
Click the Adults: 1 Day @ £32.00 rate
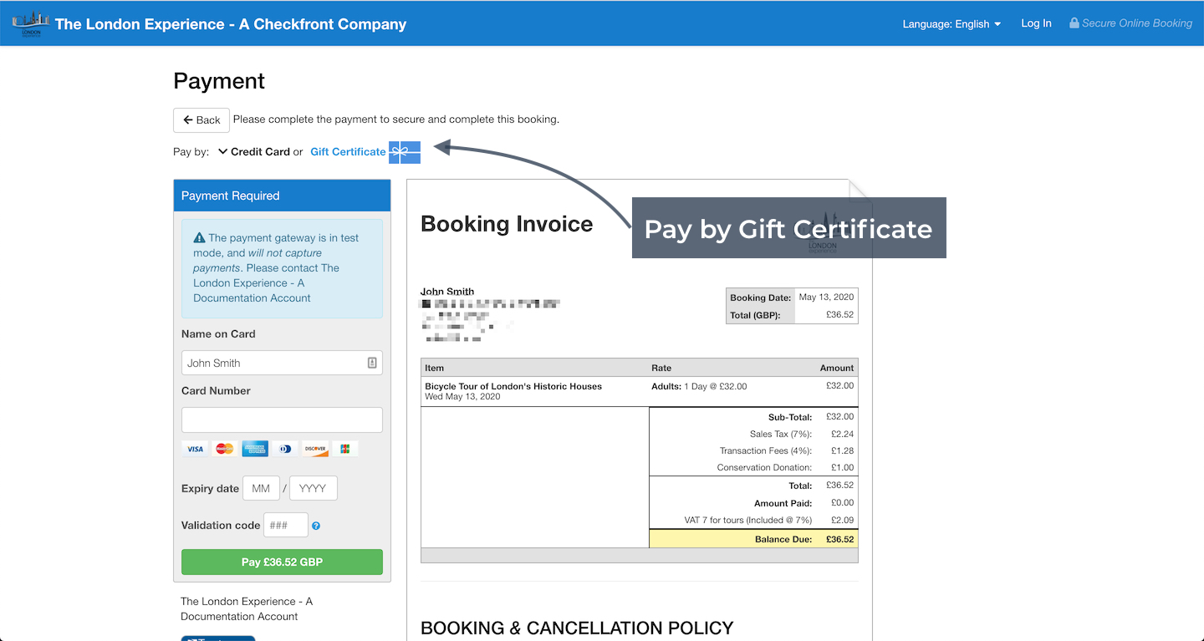pyautogui.click(x=699, y=386)
